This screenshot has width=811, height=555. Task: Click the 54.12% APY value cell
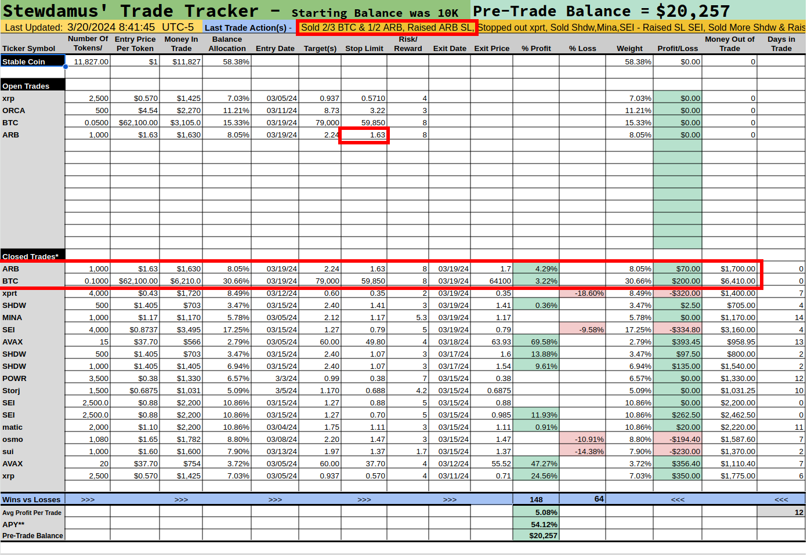tap(536, 524)
